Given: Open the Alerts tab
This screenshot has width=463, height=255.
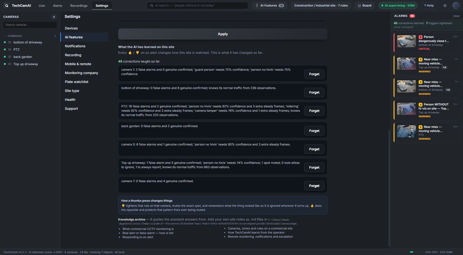Looking at the screenshot, I should [58, 6].
